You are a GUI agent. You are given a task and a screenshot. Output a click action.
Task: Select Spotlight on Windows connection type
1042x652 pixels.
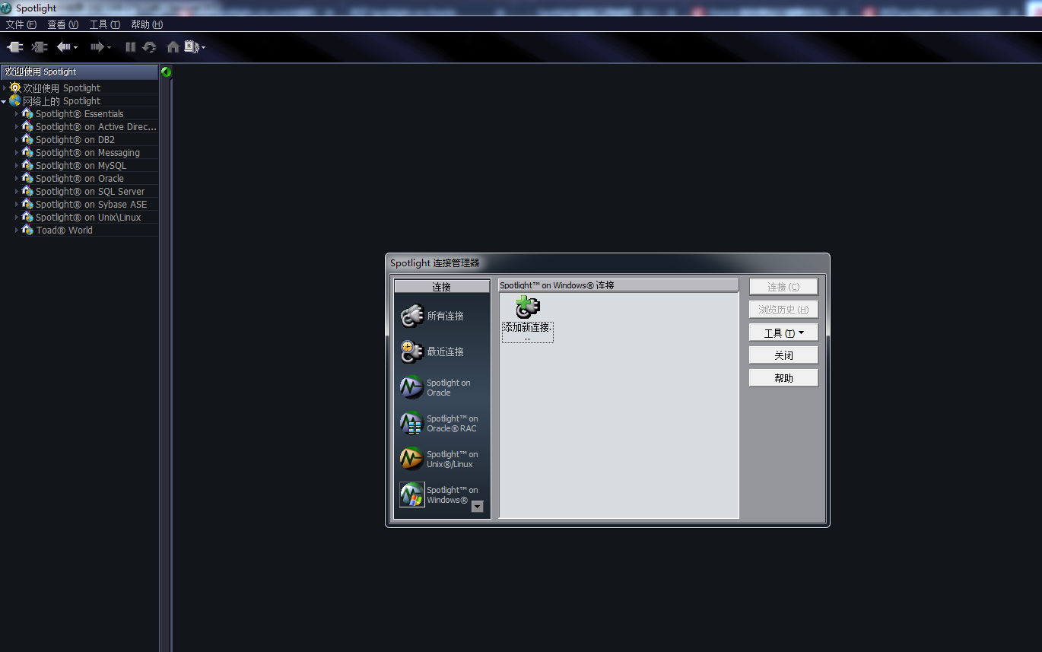(440, 495)
